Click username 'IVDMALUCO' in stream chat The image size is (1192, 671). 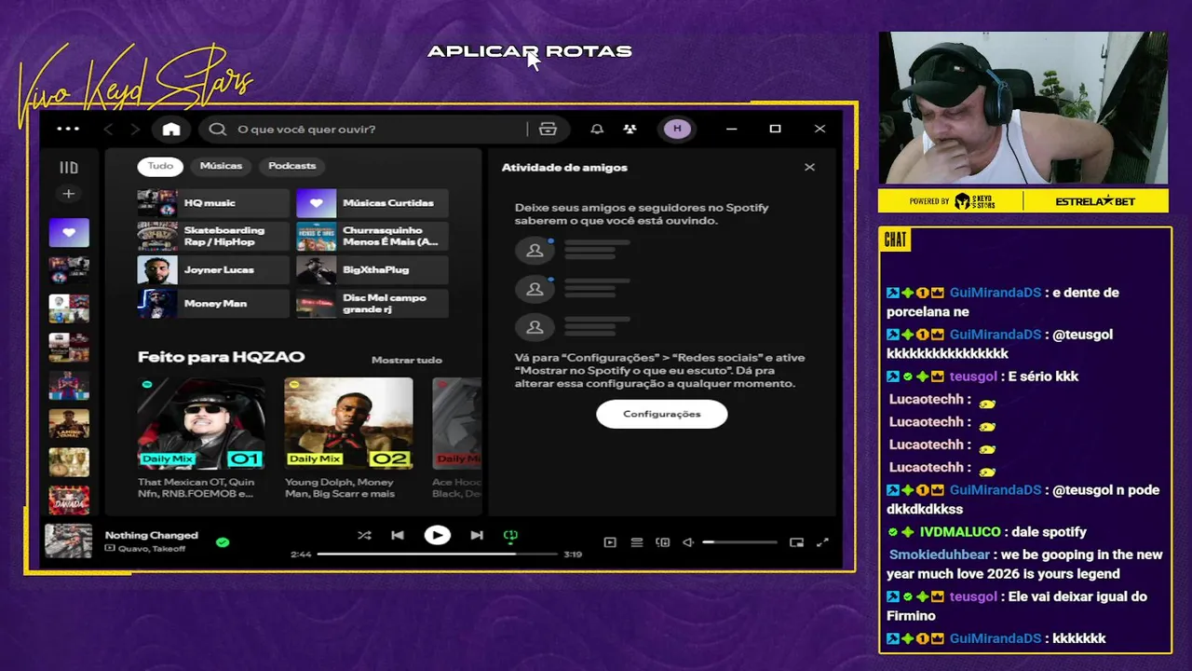pos(960,531)
